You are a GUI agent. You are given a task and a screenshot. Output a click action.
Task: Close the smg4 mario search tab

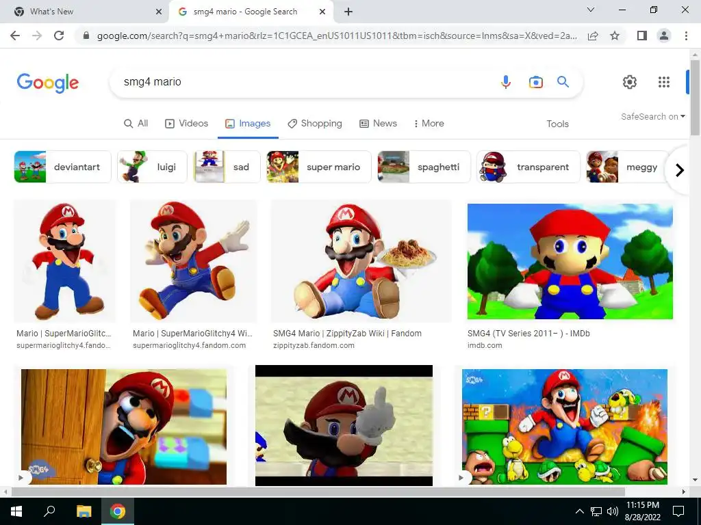click(322, 12)
